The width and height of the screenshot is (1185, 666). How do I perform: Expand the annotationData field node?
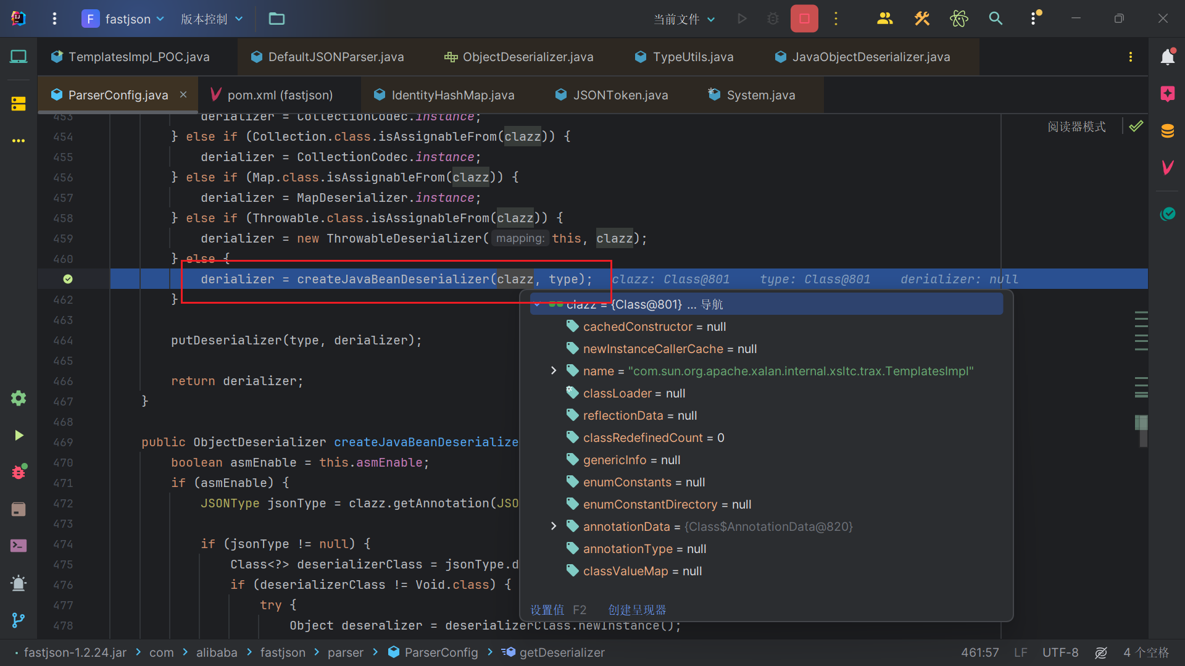(554, 526)
